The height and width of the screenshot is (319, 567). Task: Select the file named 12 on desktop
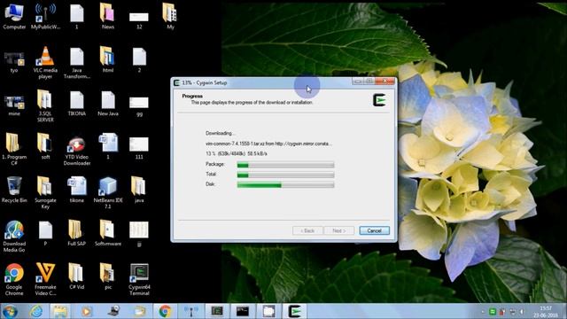[x=139, y=20]
